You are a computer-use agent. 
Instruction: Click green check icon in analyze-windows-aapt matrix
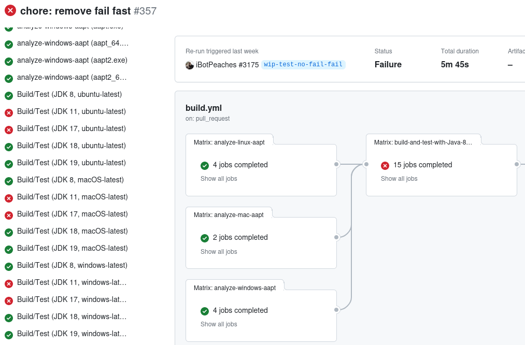tap(205, 311)
